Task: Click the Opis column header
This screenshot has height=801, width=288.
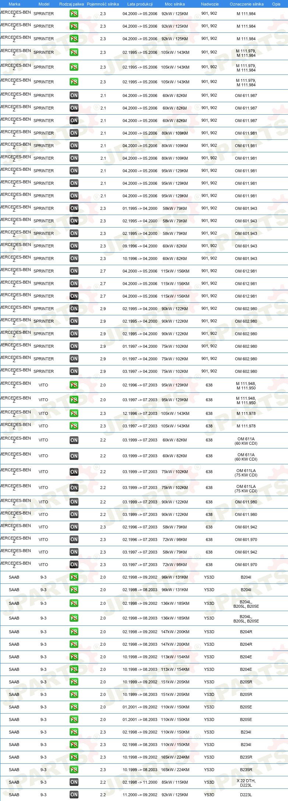Action: click(276, 4)
